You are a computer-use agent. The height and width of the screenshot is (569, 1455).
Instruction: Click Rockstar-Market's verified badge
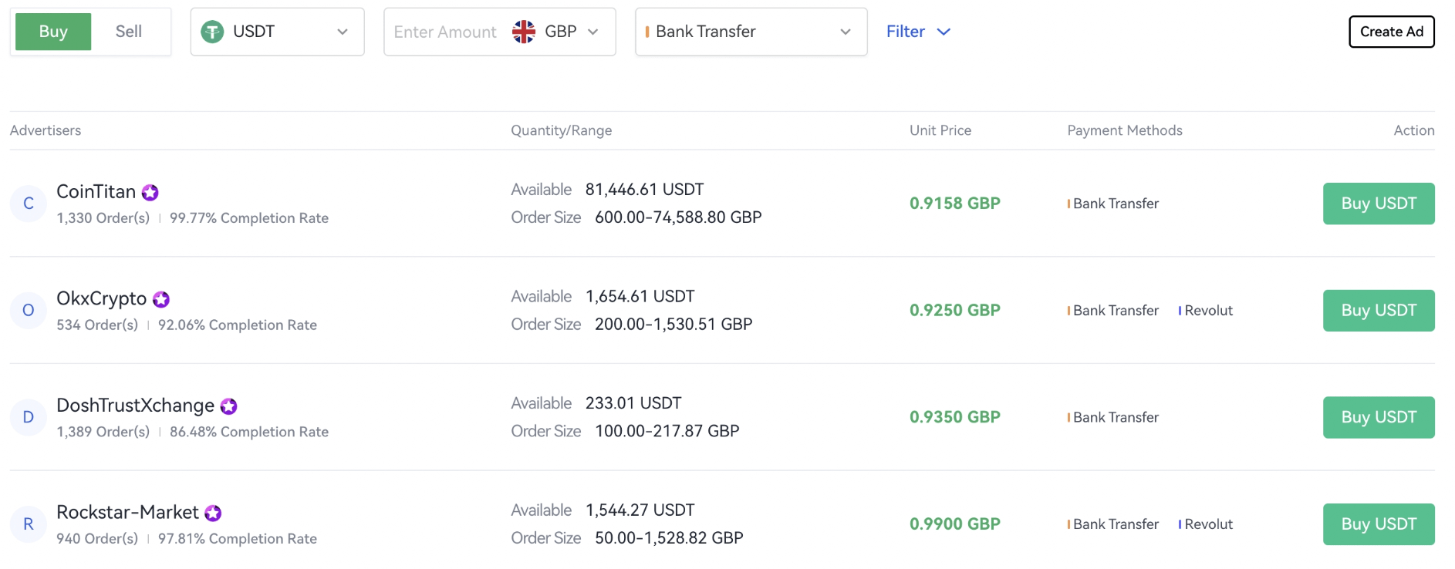click(x=211, y=512)
